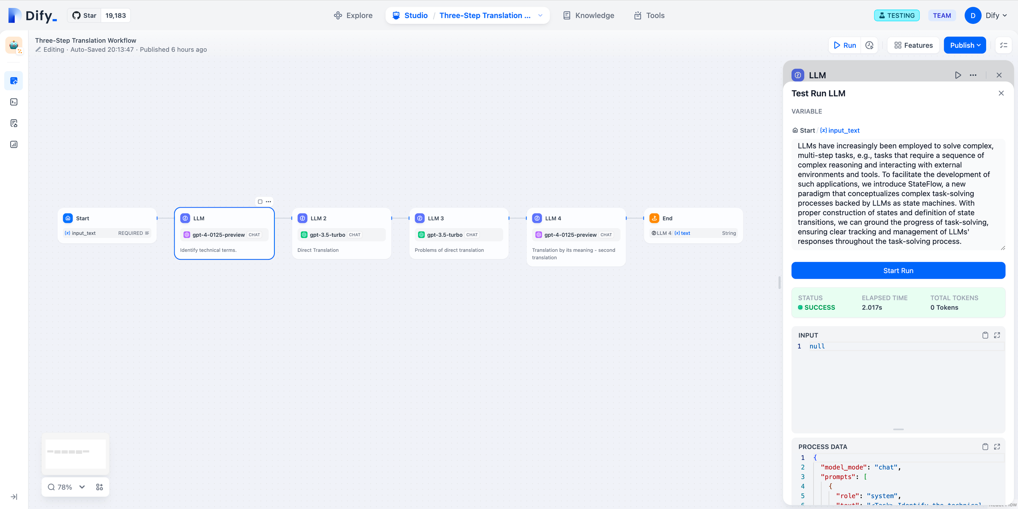1018x509 pixels.
Task: Click the Start Run button
Action: pyautogui.click(x=898, y=270)
